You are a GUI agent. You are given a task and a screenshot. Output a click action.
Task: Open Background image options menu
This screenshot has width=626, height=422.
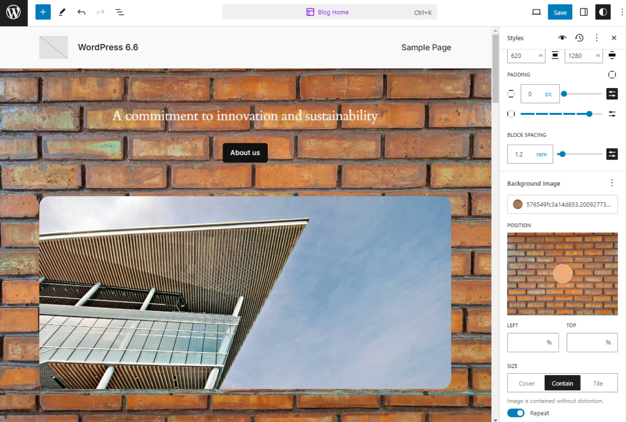pyautogui.click(x=612, y=183)
